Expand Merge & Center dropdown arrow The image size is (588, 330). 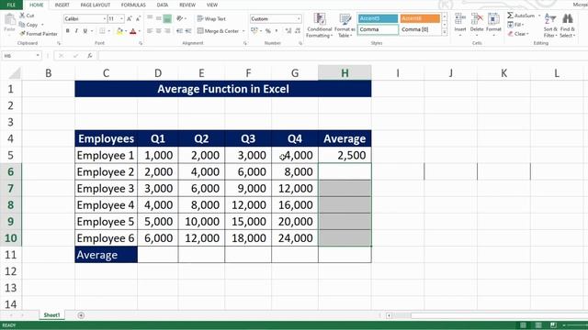point(243,31)
